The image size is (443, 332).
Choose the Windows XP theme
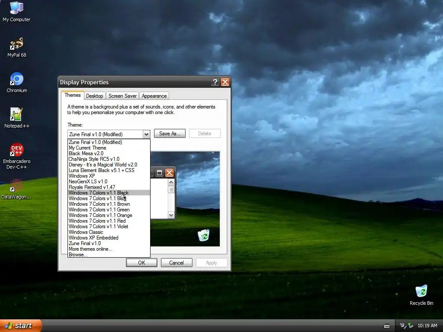click(x=109, y=176)
